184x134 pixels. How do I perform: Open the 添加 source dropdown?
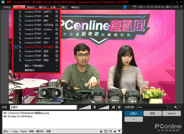pyautogui.click(x=7, y=131)
